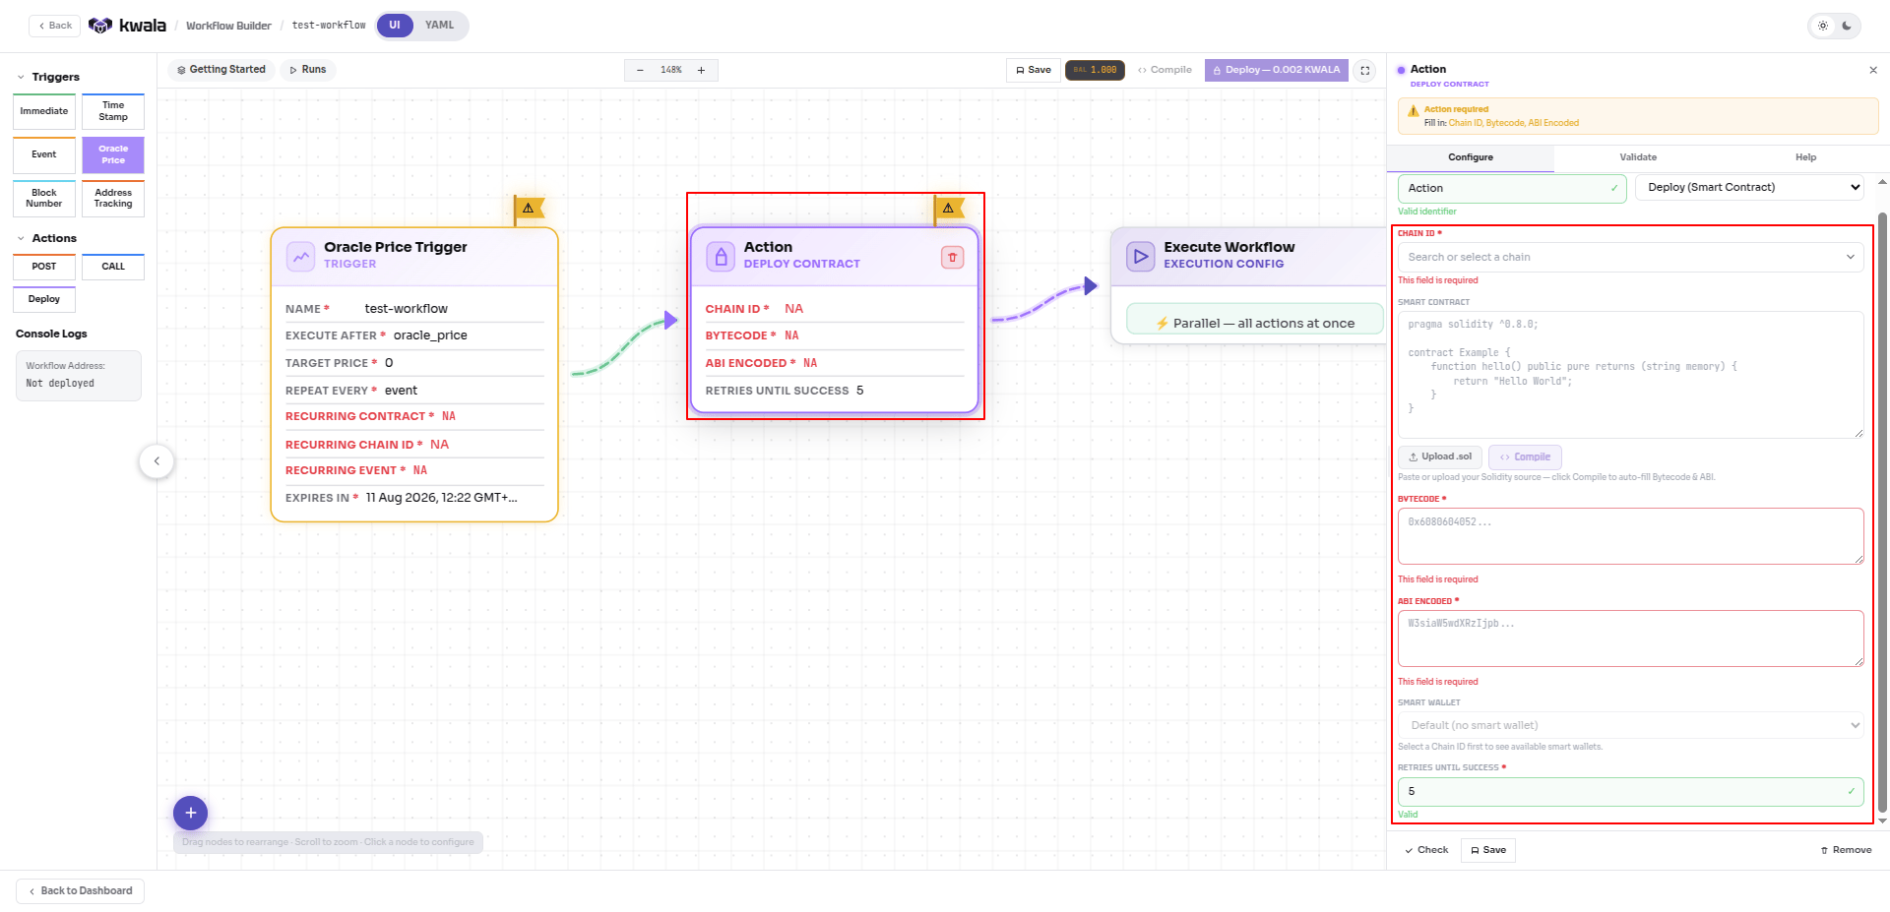Click warning flag on Action node
The width and height of the screenshot is (1890, 912).
[948, 208]
